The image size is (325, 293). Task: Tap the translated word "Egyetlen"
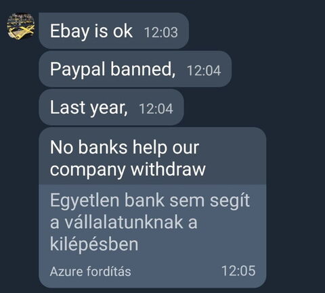[x=85, y=201]
